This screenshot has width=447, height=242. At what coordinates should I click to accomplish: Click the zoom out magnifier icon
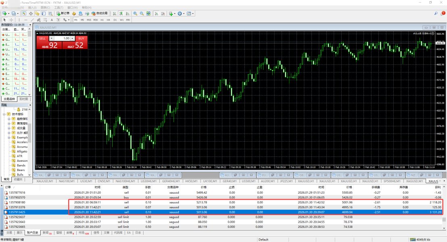tap(142, 13)
